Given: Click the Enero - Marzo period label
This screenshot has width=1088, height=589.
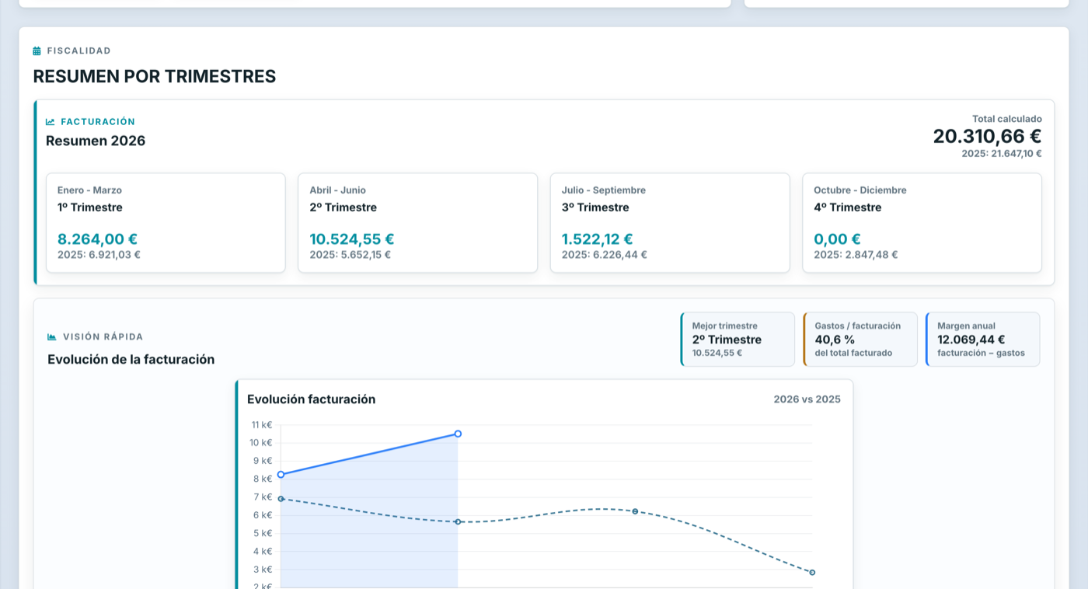Looking at the screenshot, I should point(89,190).
